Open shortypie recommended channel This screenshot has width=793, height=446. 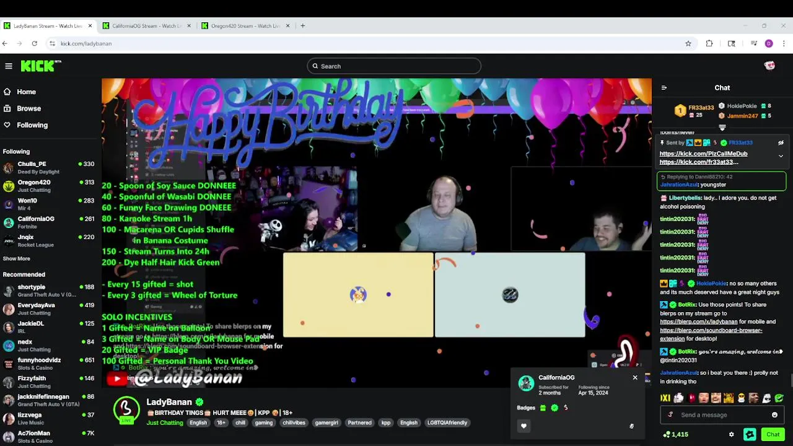(x=50, y=291)
